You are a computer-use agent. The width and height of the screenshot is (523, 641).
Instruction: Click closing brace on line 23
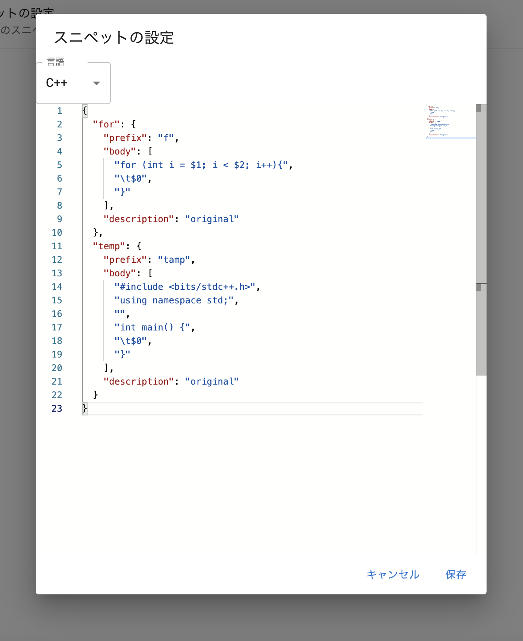pyautogui.click(x=85, y=408)
